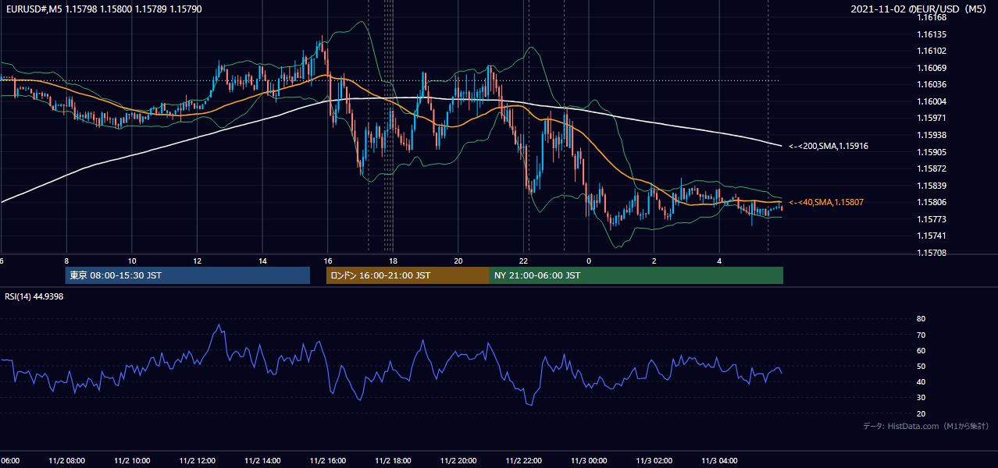The width and height of the screenshot is (998, 468).
Task: Click the '11/2 14:00' bottom time label
Action: point(262,461)
